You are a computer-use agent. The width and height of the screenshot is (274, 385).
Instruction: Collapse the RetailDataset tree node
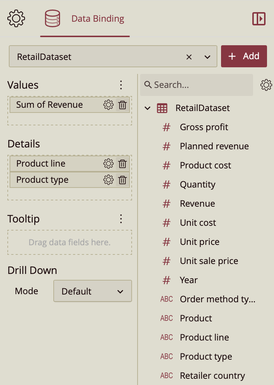pyautogui.click(x=148, y=108)
